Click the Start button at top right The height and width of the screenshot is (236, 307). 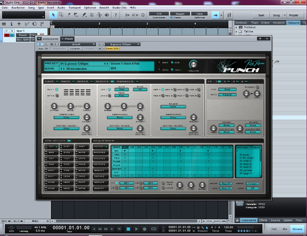point(261,15)
